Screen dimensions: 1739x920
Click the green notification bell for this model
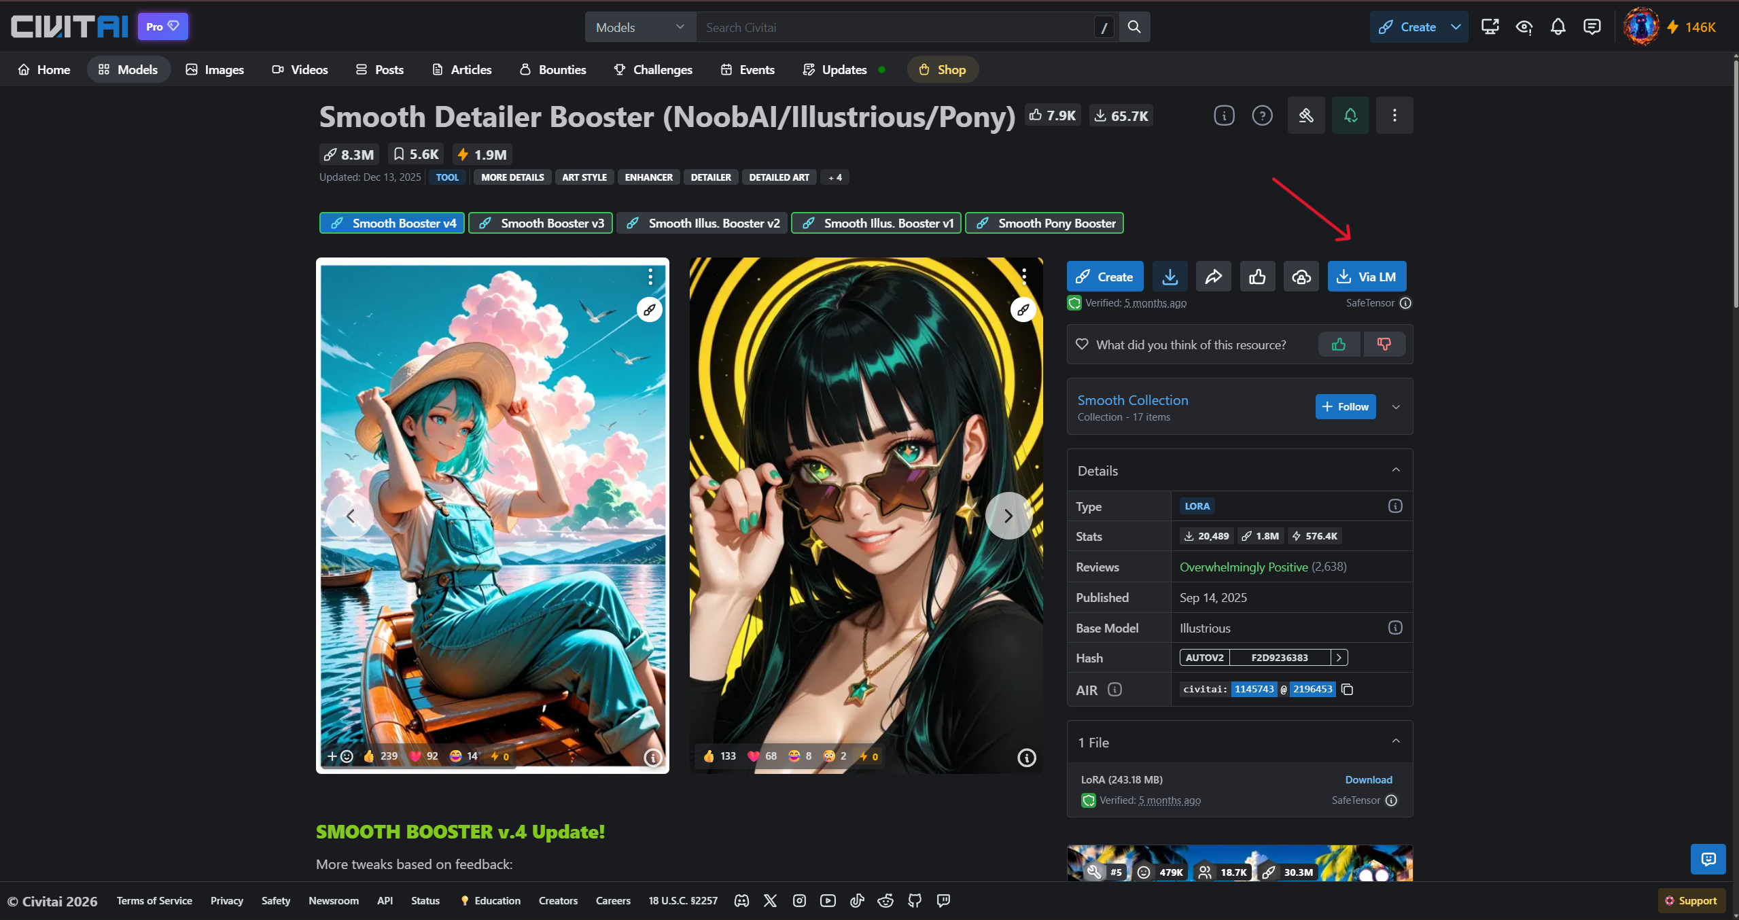point(1350,116)
